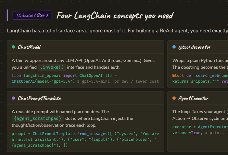Image resolution: width=228 pixels, height=155 pixels.
Task: Click 'Wraps a plain Python' description text
Action: [200, 60]
